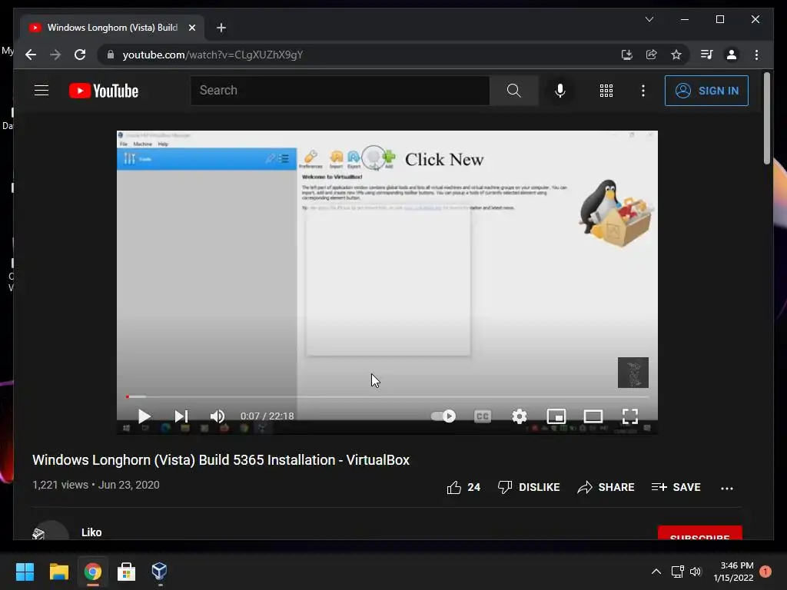Open video player settings gear

click(520, 416)
